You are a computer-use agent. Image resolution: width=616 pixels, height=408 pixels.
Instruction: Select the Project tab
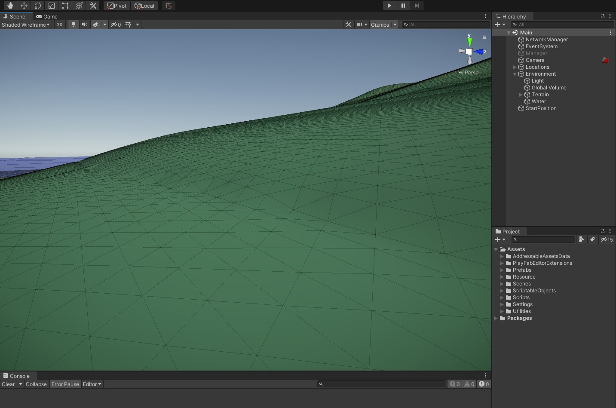click(508, 231)
